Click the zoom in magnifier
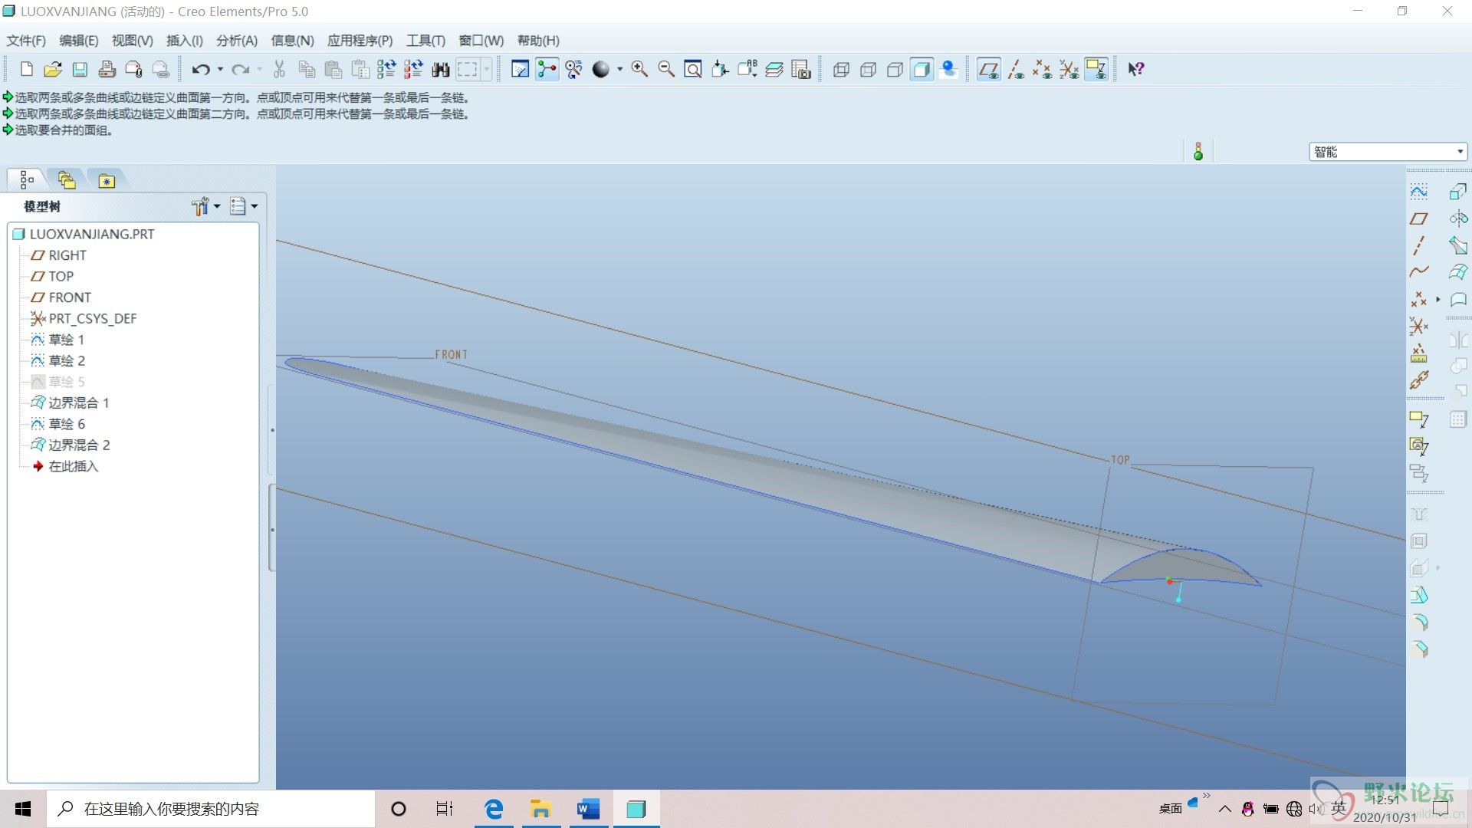The height and width of the screenshot is (828, 1472). coord(639,70)
